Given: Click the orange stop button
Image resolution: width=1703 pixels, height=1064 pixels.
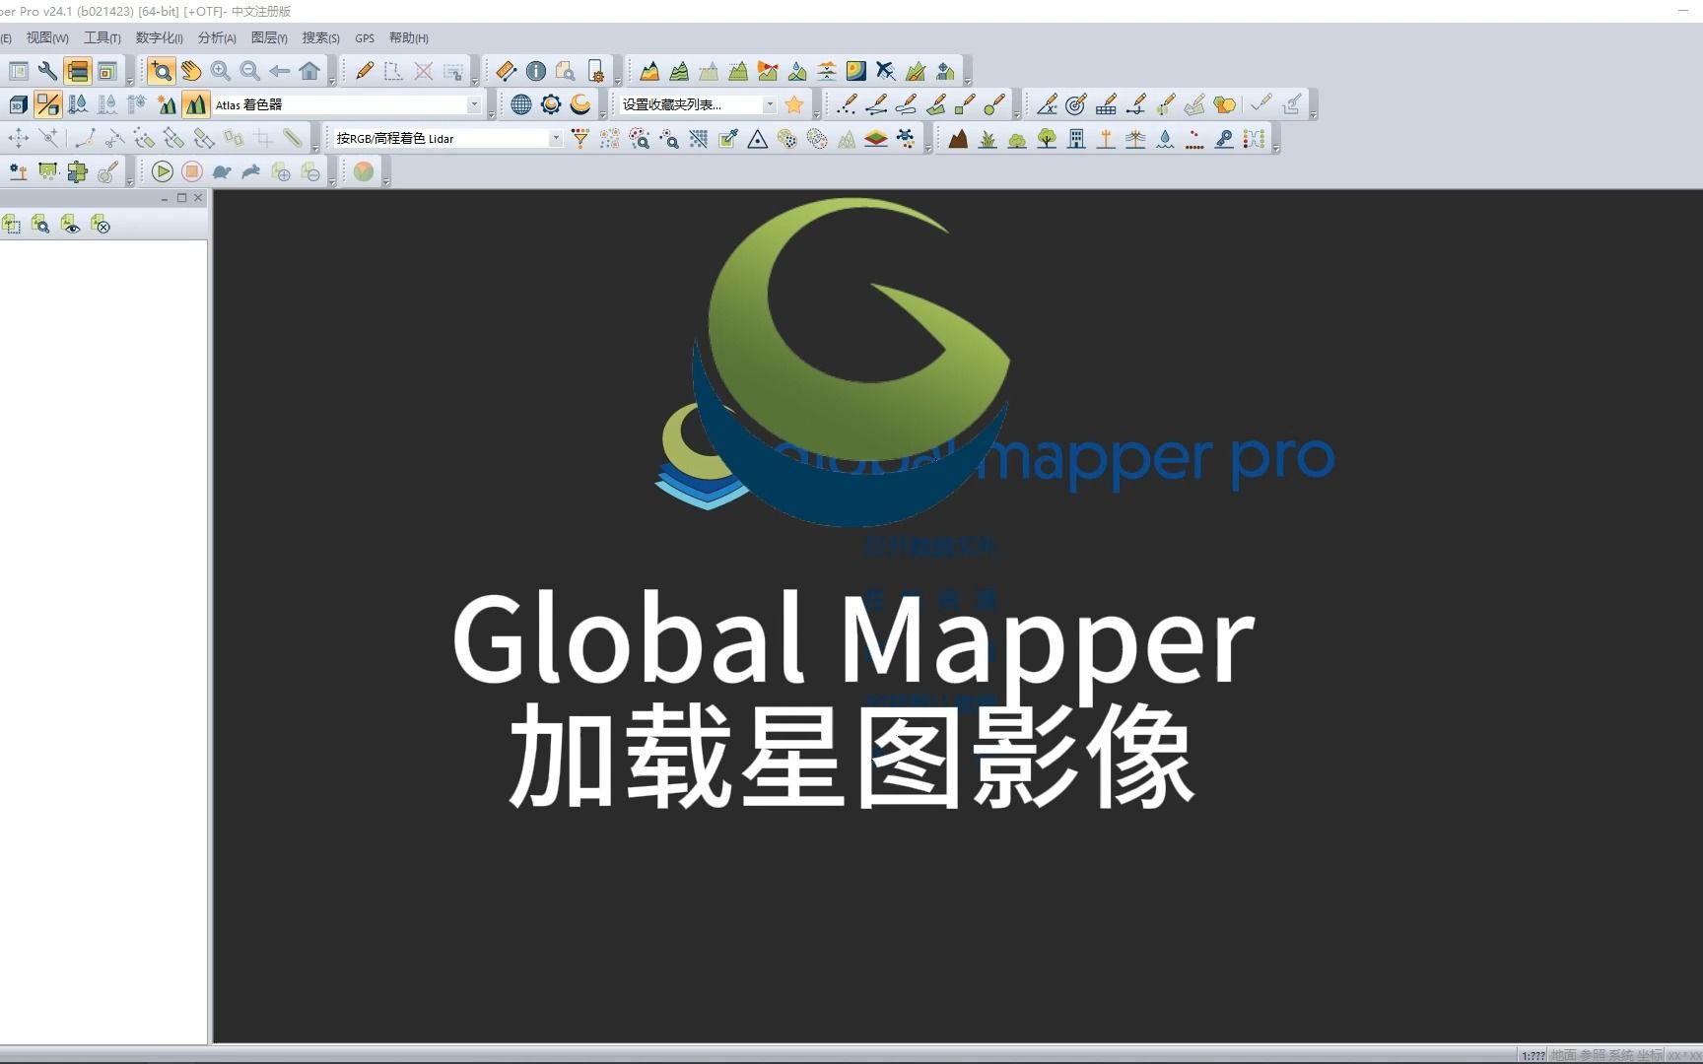Looking at the screenshot, I should tap(192, 171).
